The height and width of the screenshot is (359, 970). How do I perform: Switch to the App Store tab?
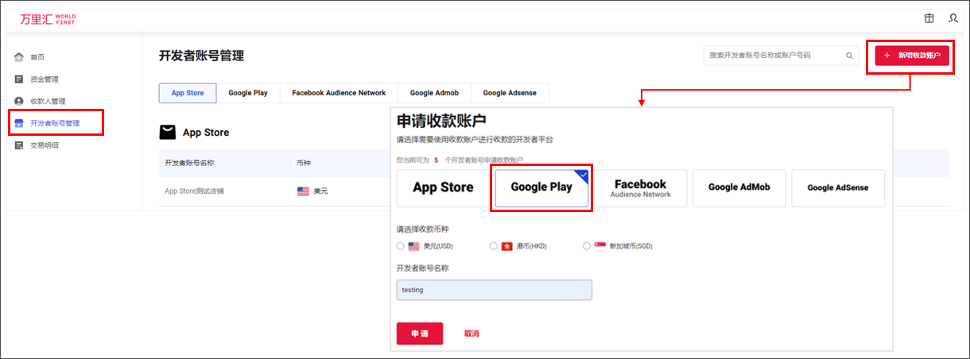pyautogui.click(x=188, y=93)
